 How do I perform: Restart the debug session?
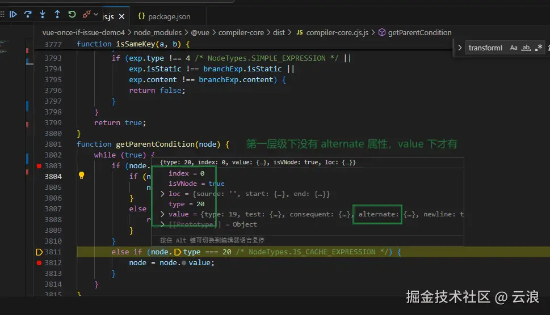click(72, 14)
